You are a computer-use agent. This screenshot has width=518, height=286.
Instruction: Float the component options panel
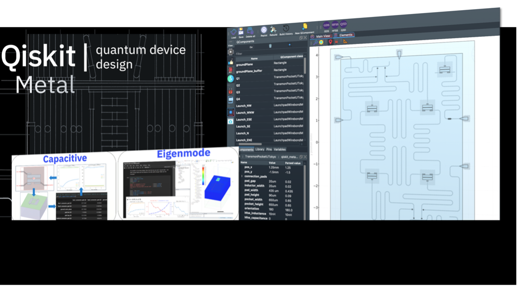pos(301,157)
